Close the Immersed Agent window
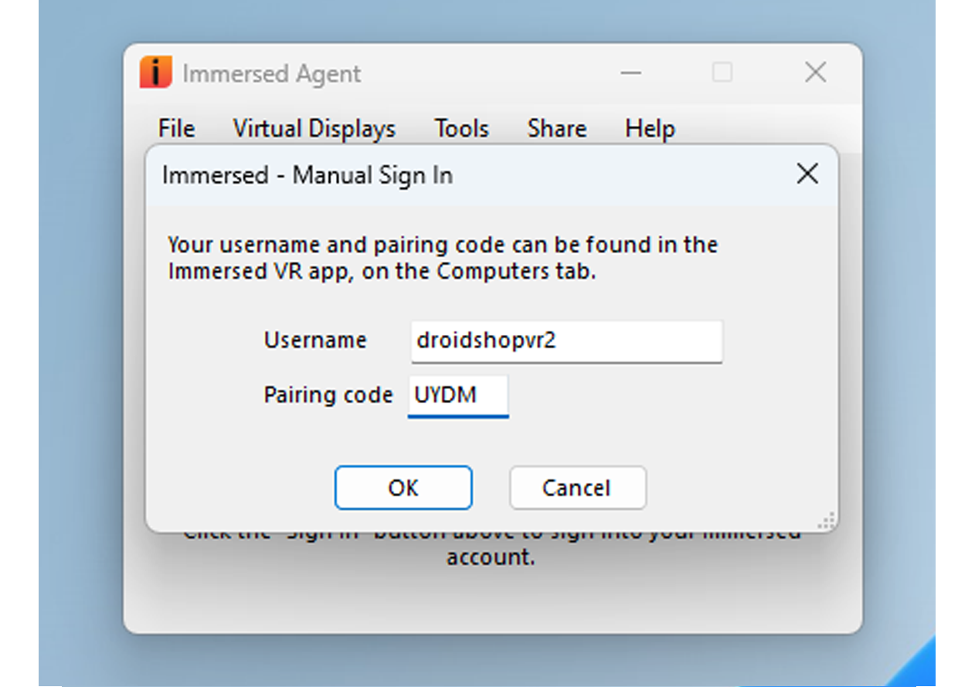Viewport: 975px width, 687px height. tap(815, 73)
